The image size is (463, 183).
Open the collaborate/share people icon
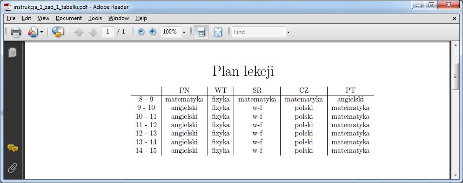(33, 32)
